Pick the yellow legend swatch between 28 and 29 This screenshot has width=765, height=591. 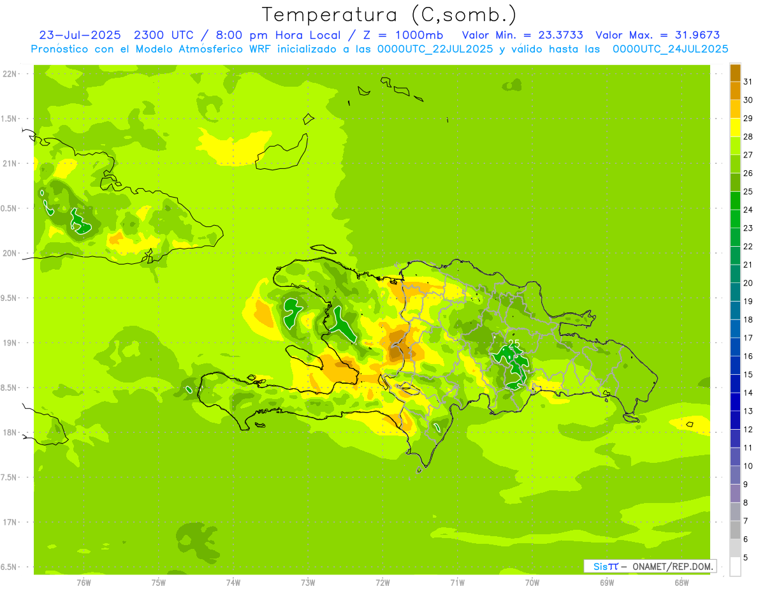click(x=735, y=128)
